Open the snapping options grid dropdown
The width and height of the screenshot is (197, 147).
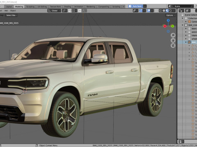(74, 11)
